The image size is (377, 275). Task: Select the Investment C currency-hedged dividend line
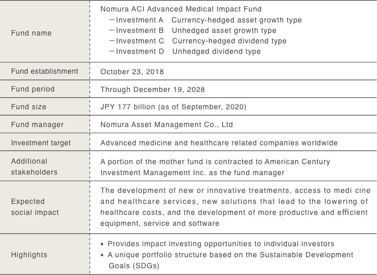click(198, 41)
